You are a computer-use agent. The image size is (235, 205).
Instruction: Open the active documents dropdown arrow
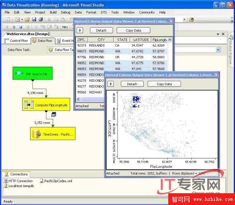point(218,34)
